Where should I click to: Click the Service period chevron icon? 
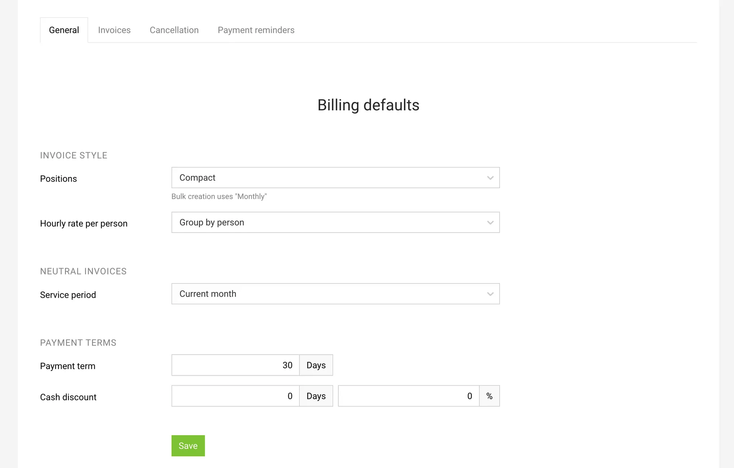tap(490, 293)
